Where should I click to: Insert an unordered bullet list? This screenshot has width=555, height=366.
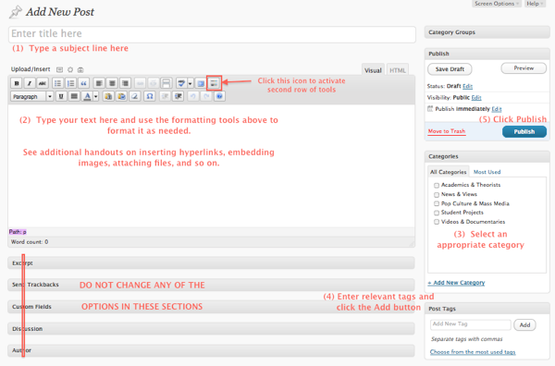(x=57, y=83)
